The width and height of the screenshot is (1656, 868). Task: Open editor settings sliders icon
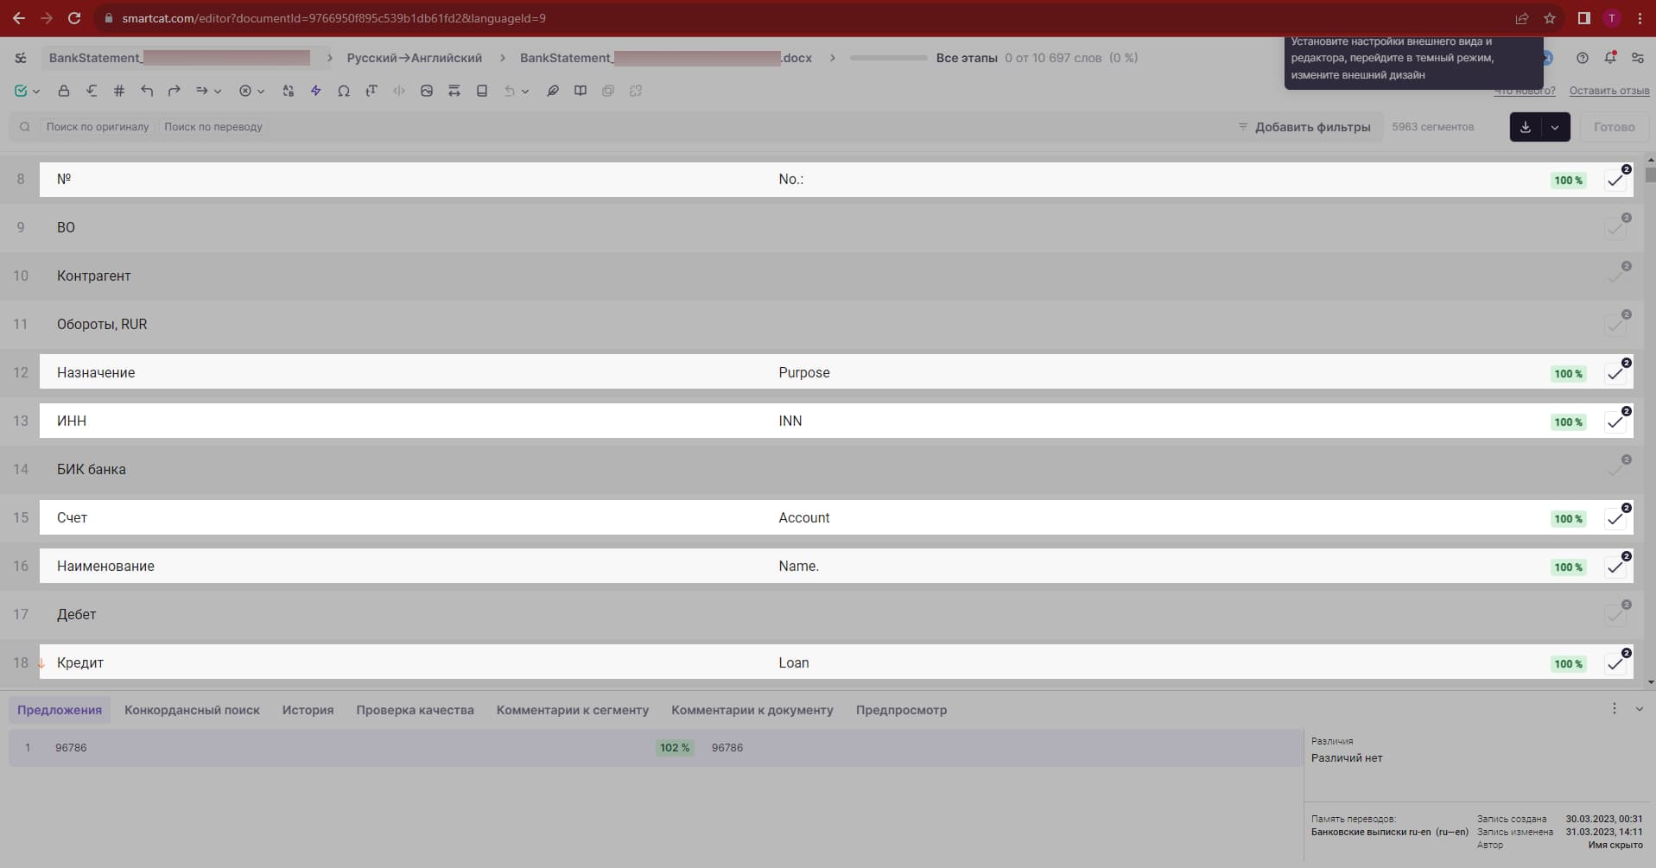pyautogui.click(x=1638, y=58)
